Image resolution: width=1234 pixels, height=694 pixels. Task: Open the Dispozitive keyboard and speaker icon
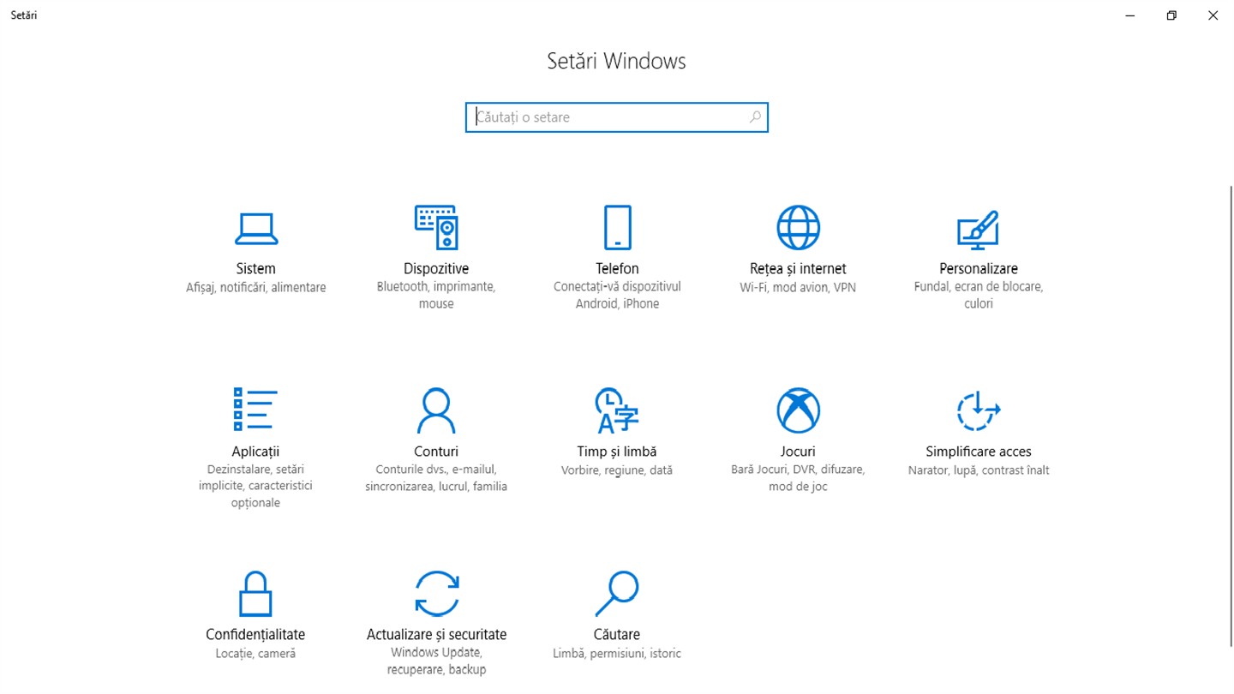[x=436, y=227]
